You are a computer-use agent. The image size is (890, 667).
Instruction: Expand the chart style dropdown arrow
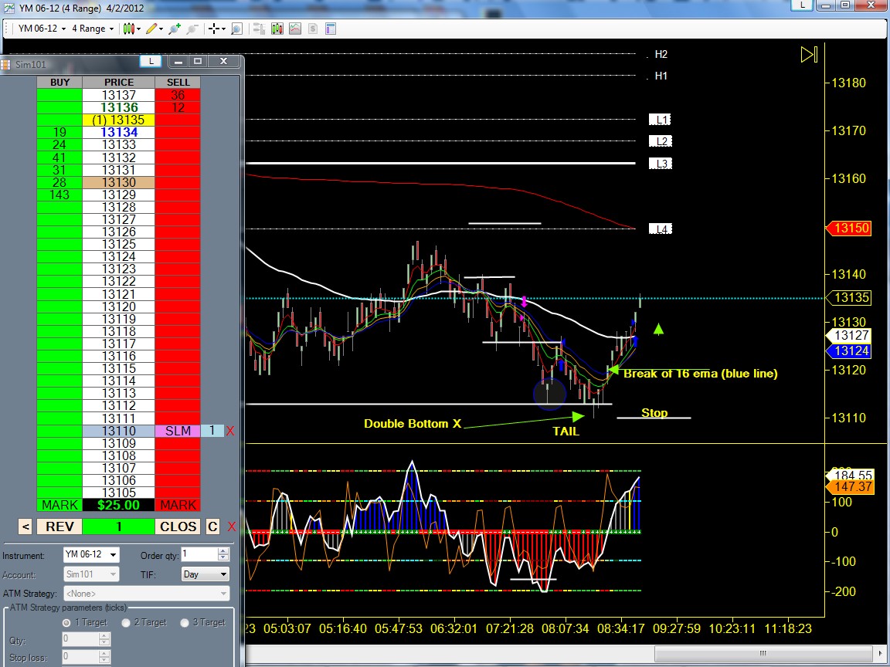(x=138, y=29)
